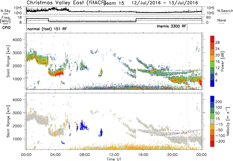Click the "1000" tick on velocity panel axis
The height and width of the screenshot is (161, 233).
[17, 139]
